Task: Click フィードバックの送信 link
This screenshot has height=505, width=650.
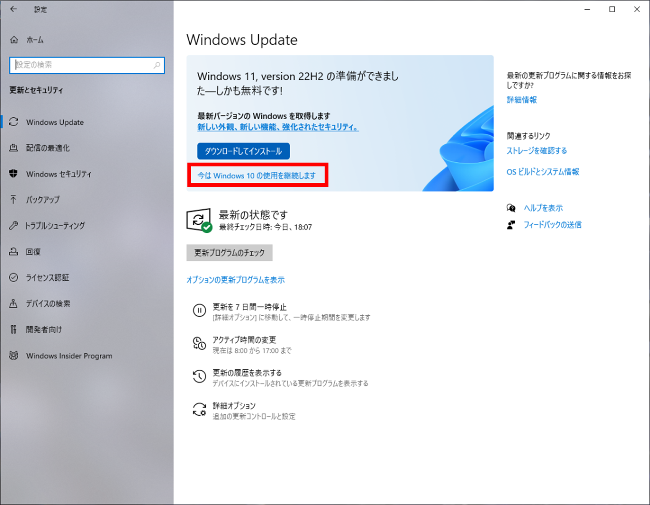Action: (x=552, y=225)
